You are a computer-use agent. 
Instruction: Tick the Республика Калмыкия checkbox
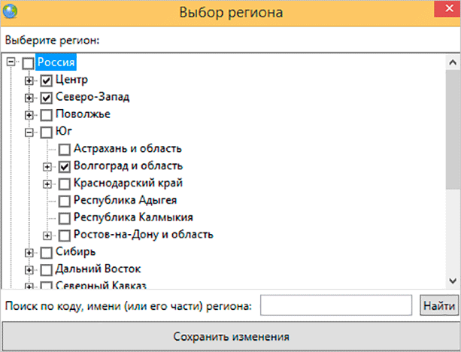pyautogui.click(x=65, y=218)
